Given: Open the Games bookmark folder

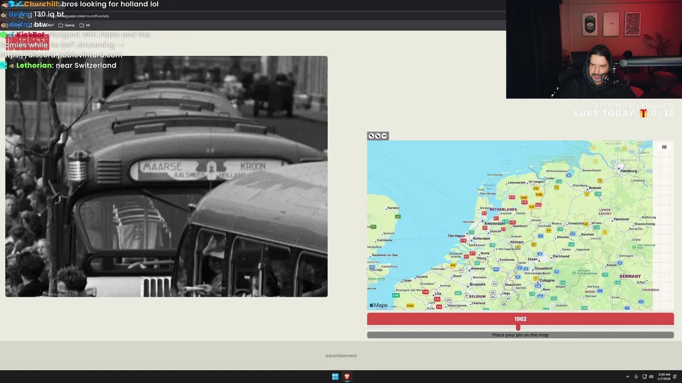Looking at the screenshot, I should 67,25.
